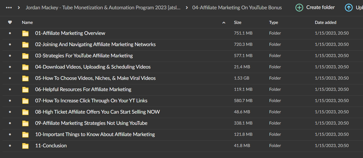Click the first breadcrumb separator chevron
Screen dimensions: 363x158
pyautogui.click(x=19, y=8)
